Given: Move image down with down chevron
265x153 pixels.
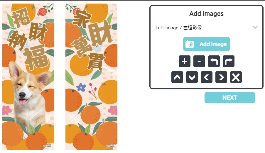Looking at the screenshot, I should (192, 77).
